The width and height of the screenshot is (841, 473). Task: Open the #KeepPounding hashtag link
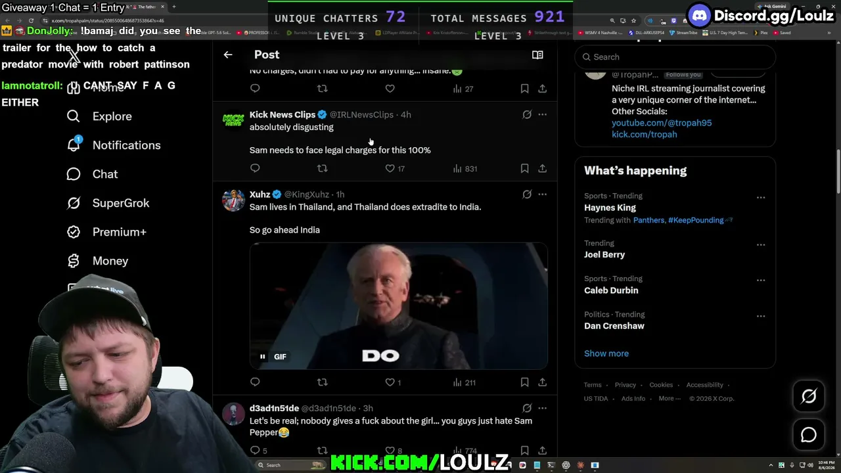696,220
